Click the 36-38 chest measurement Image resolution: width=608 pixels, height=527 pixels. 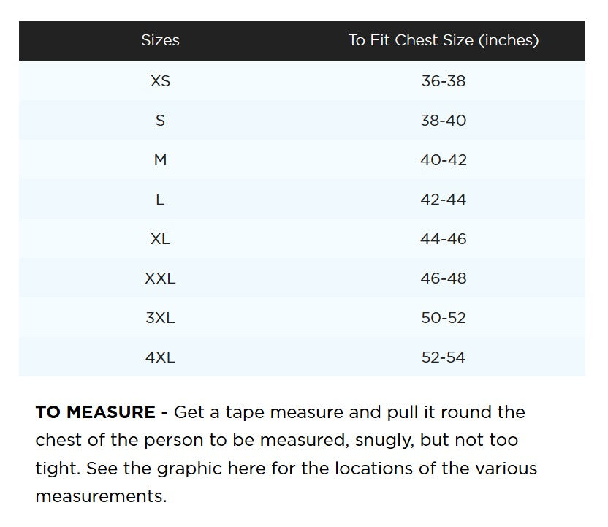tap(444, 80)
